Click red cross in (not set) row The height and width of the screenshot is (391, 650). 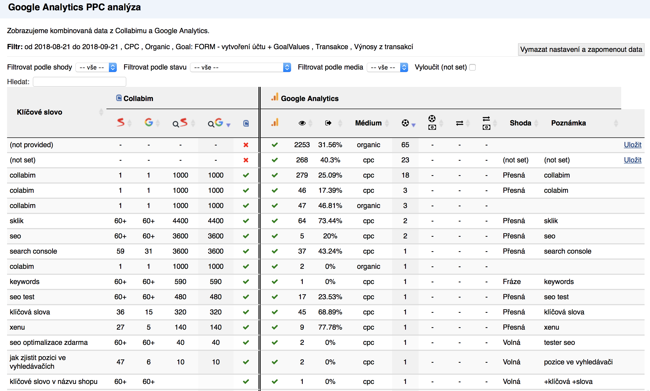click(246, 160)
